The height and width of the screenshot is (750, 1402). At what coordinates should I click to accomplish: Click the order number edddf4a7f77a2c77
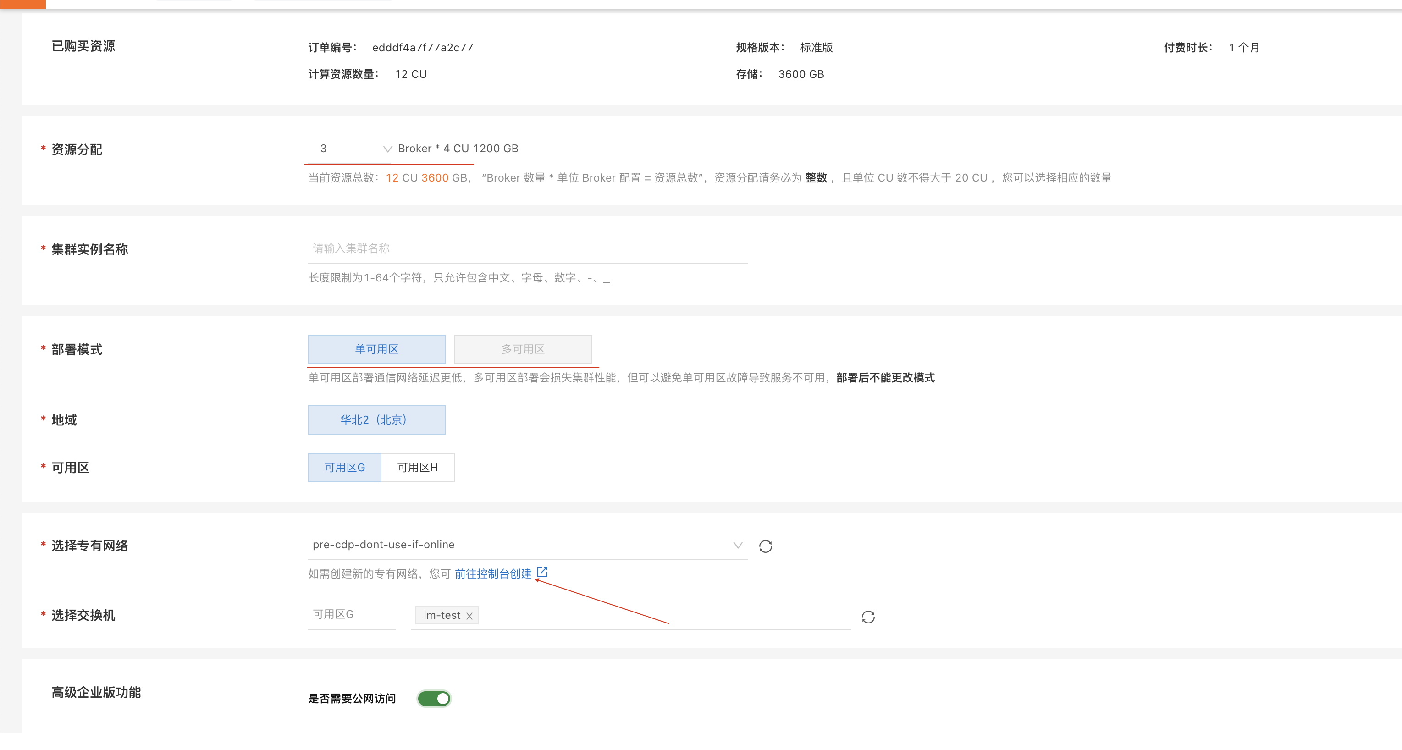pos(422,47)
